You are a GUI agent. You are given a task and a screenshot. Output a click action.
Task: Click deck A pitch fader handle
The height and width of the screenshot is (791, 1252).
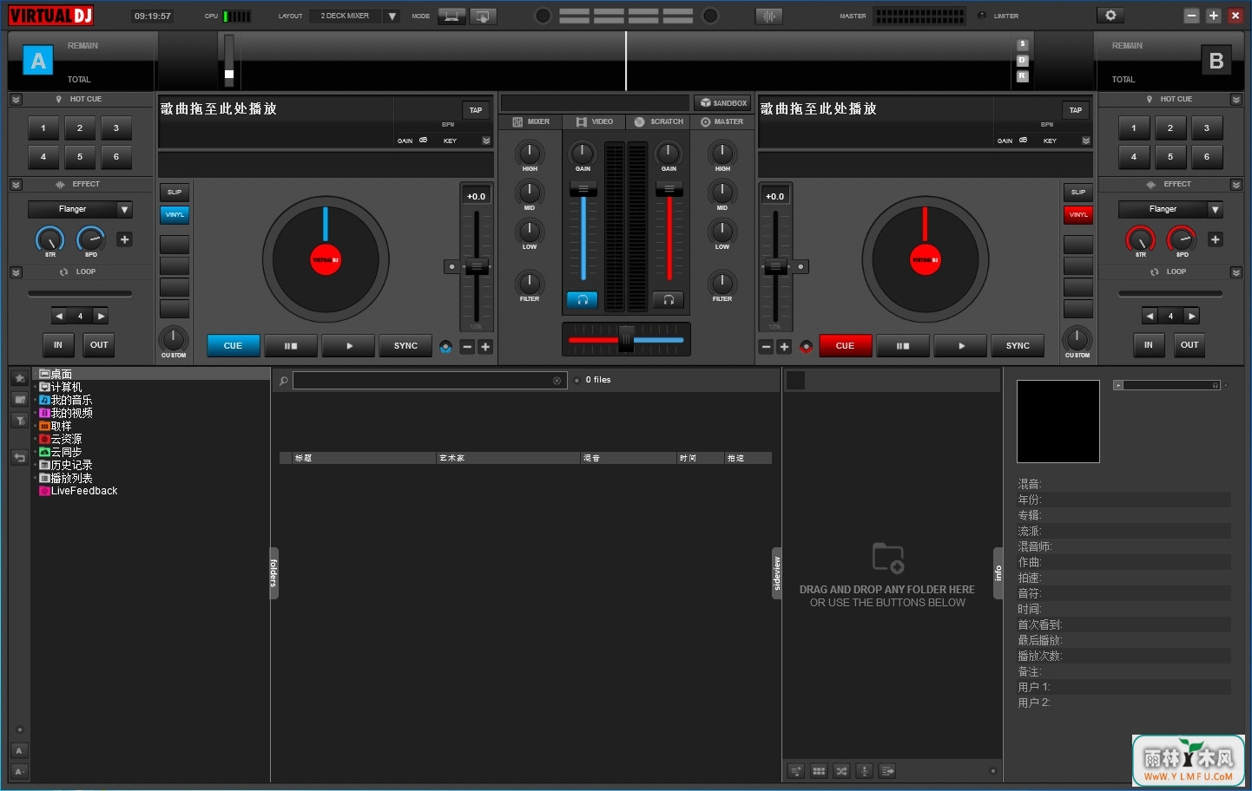tap(476, 266)
